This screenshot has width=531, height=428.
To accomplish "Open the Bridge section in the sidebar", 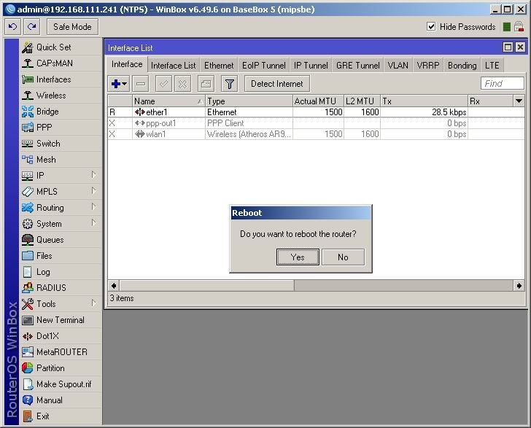I will pos(47,112).
